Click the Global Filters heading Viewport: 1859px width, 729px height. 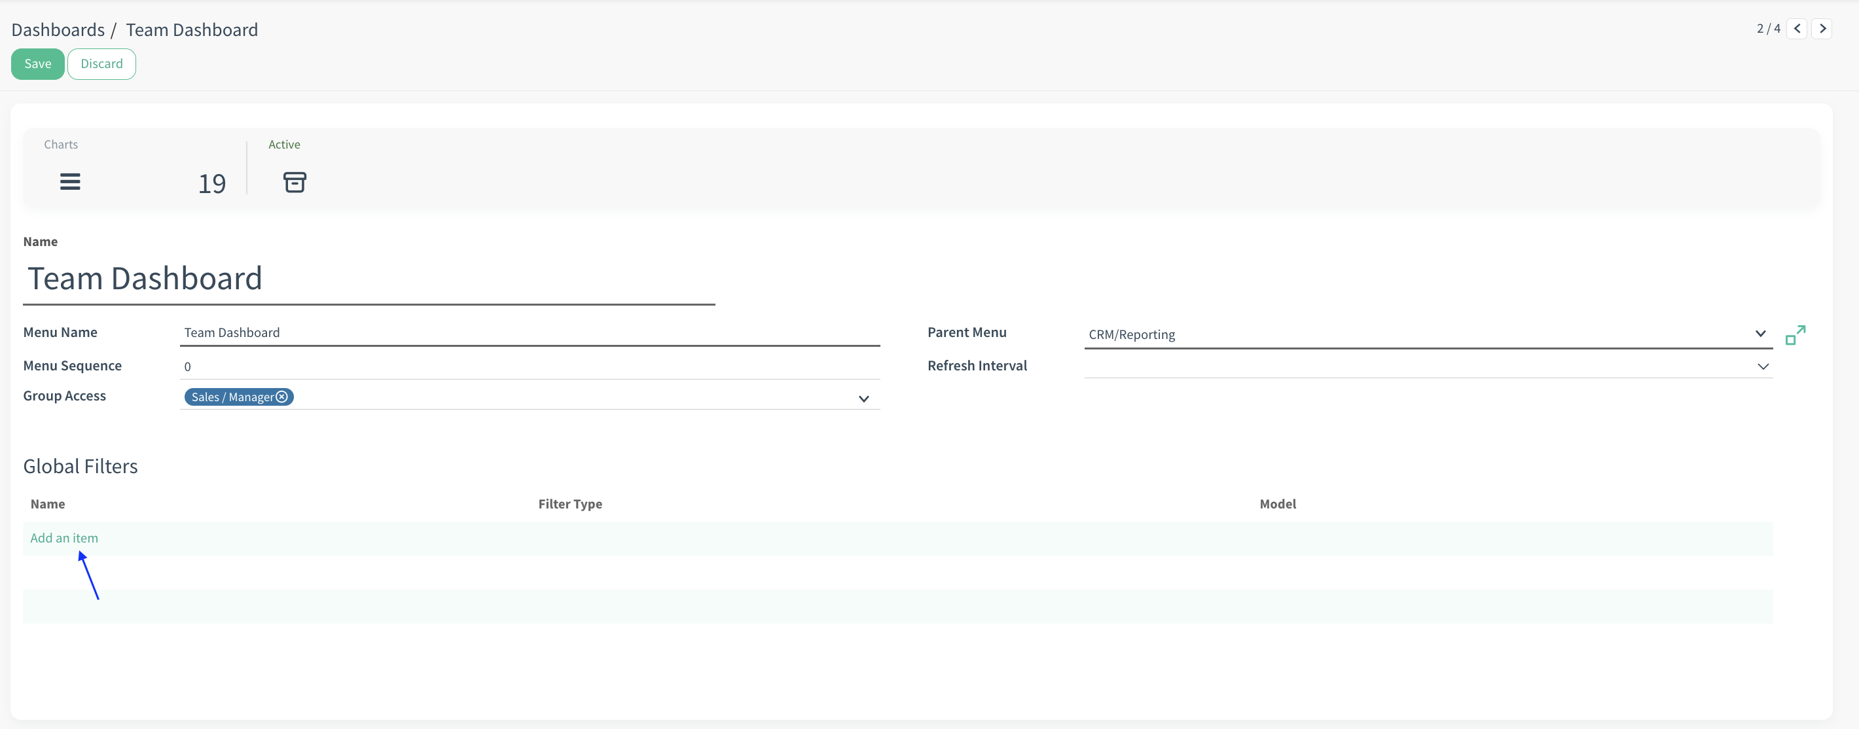pos(80,467)
